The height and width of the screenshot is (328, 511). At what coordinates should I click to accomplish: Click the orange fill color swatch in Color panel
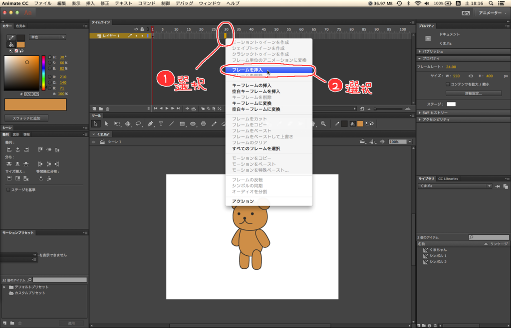point(21,44)
